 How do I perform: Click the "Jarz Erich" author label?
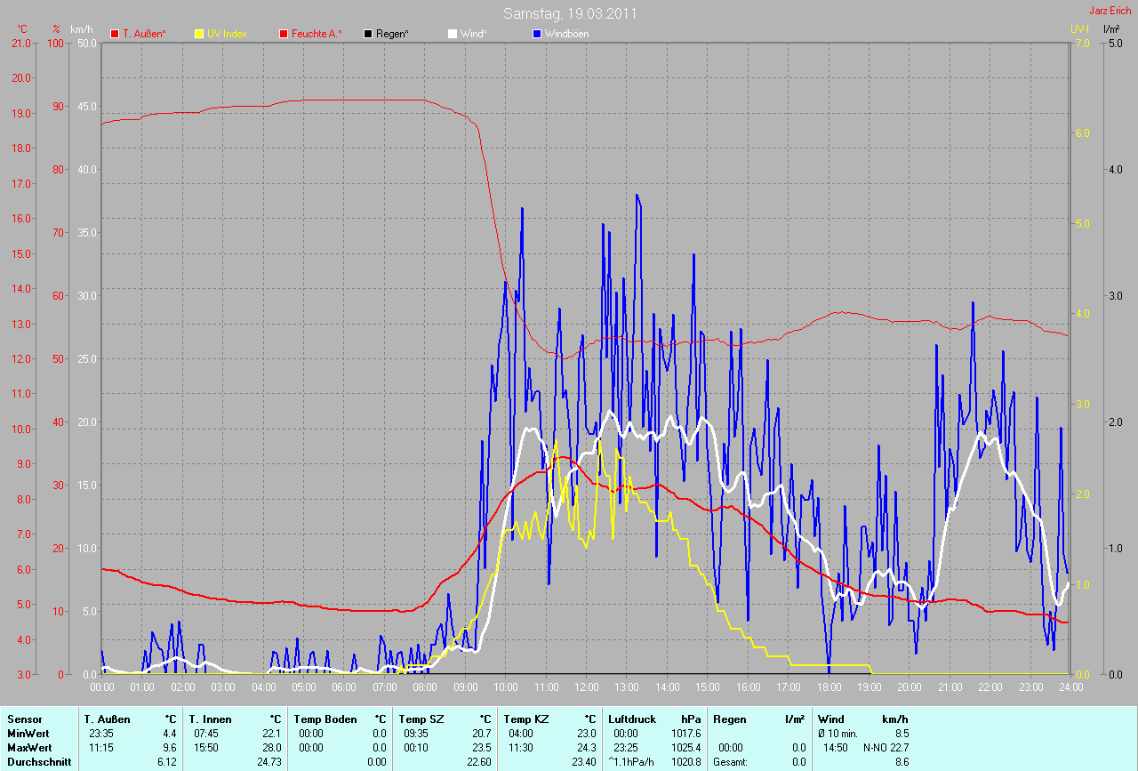(x=1110, y=11)
